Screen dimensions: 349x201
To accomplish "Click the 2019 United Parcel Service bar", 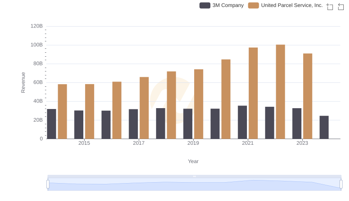I will pyautogui.click(x=198, y=104).
